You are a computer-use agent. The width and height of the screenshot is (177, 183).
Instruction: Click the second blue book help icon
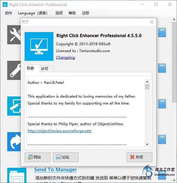click(x=162, y=68)
